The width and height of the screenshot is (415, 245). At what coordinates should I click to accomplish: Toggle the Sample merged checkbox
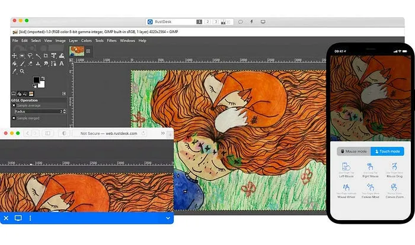[x=14, y=118]
